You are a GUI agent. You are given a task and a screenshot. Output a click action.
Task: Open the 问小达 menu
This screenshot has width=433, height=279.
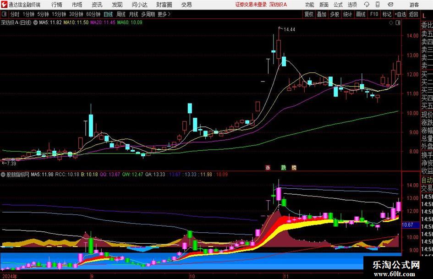[139, 5]
